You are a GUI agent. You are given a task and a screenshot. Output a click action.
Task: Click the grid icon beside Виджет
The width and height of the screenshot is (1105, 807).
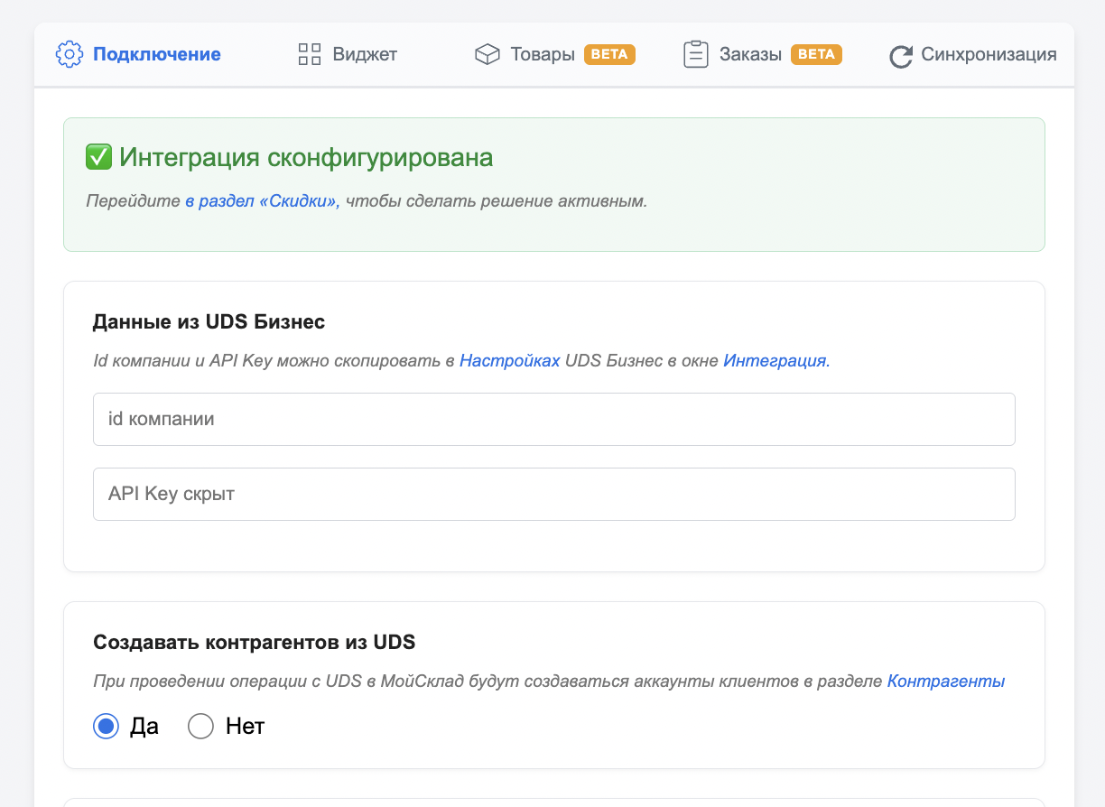tap(310, 54)
